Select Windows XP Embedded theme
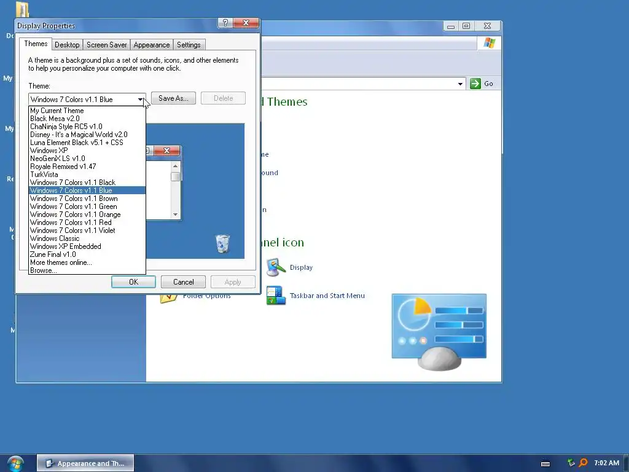The width and height of the screenshot is (629, 472). 87,246
